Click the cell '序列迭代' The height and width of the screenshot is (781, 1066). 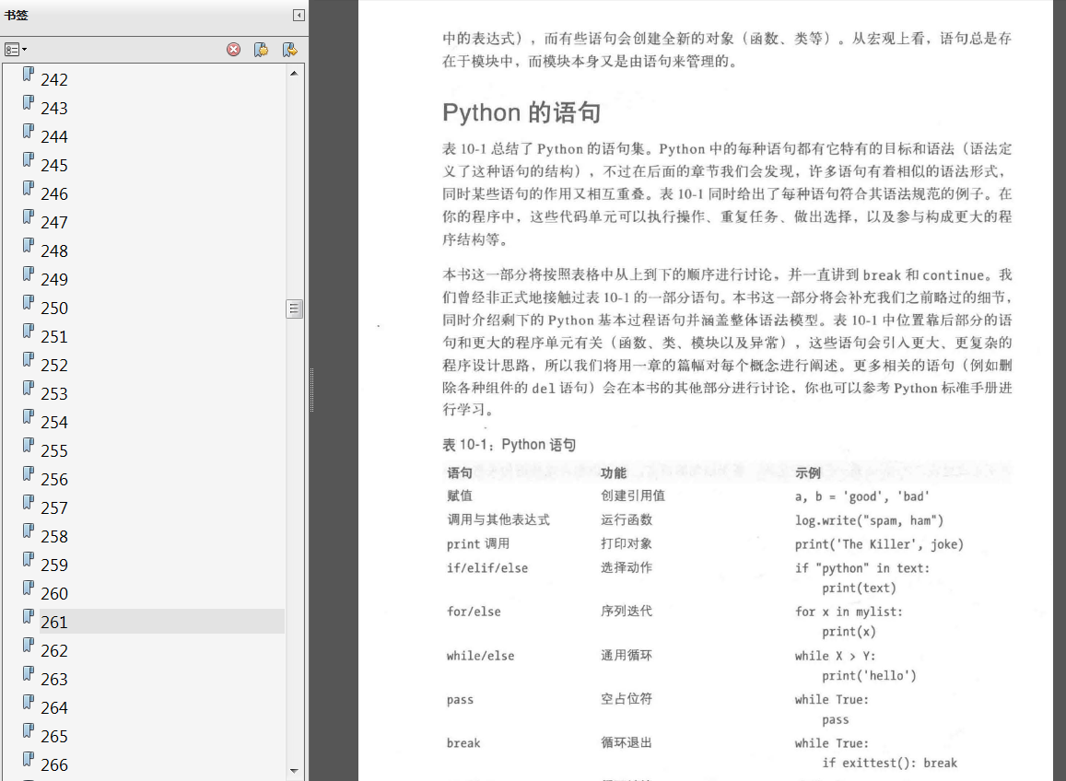coord(627,611)
